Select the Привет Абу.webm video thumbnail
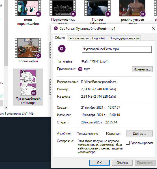 click(97, 8)
